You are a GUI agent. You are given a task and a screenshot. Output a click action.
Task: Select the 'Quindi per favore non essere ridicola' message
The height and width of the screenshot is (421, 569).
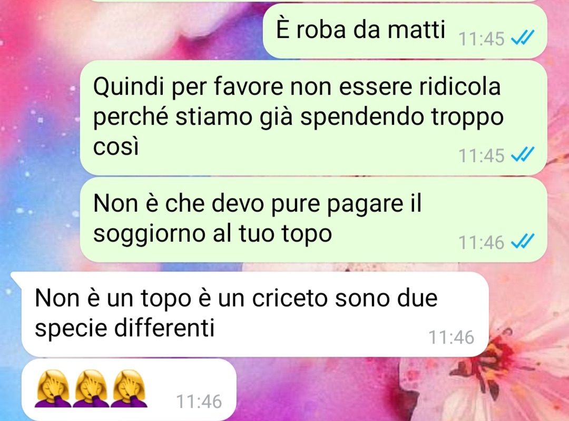click(313, 118)
